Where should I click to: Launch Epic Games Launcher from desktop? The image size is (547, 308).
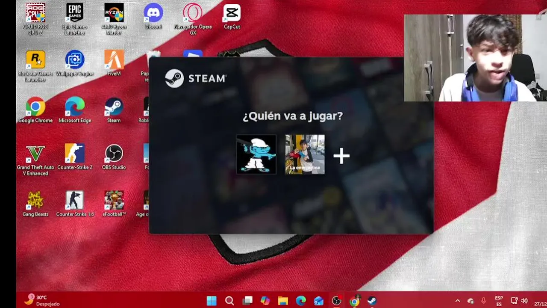(x=75, y=19)
